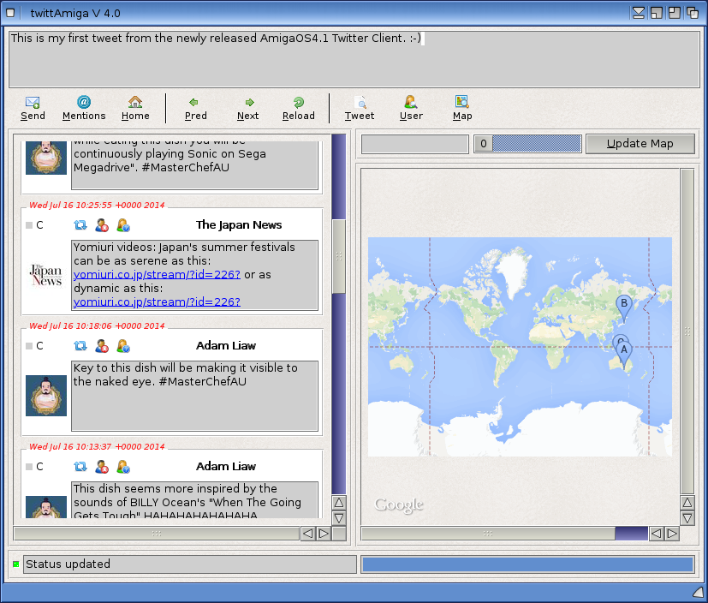The image size is (708, 603).
Task: Click the tweet list scroll left arrow
Action: 308,534
